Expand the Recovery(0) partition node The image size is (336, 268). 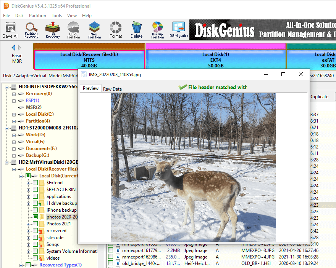click(x=14, y=94)
